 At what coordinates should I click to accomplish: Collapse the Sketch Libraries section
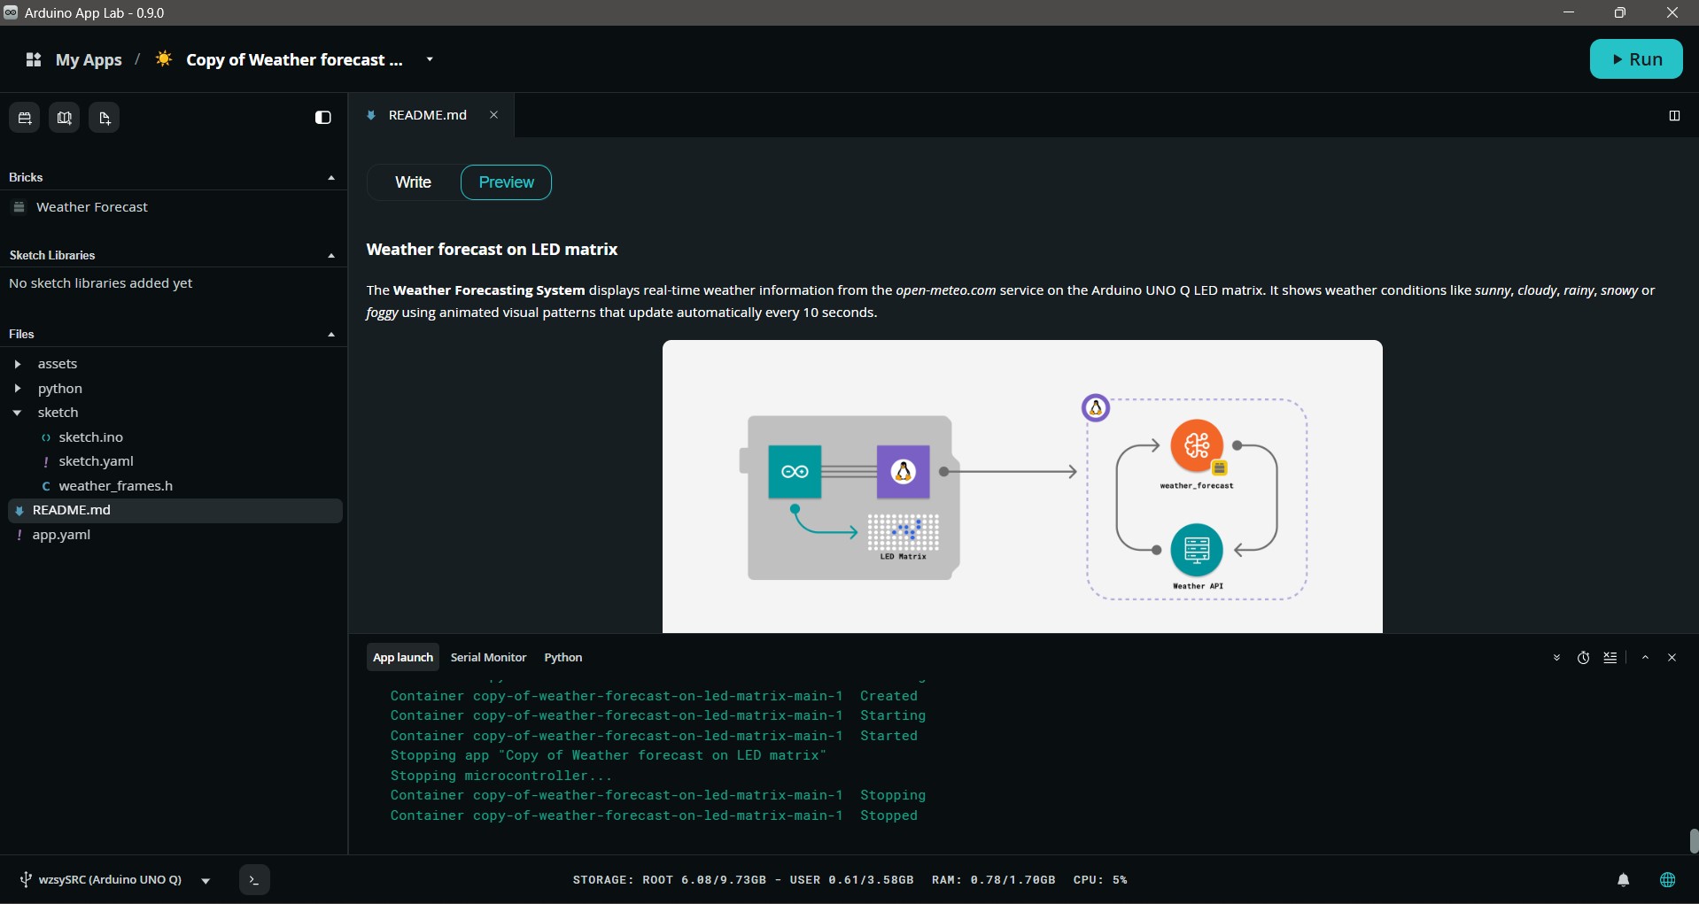click(x=331, y=256)
